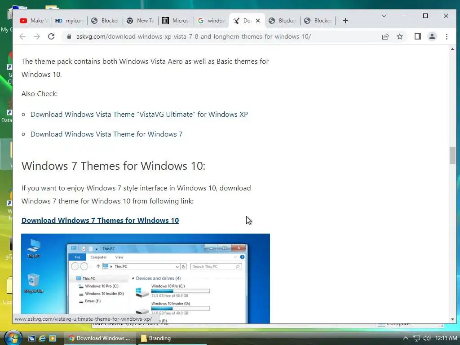Go back to the previous page
The width and height of the screenshot is (460, 345).
(22, 36)
